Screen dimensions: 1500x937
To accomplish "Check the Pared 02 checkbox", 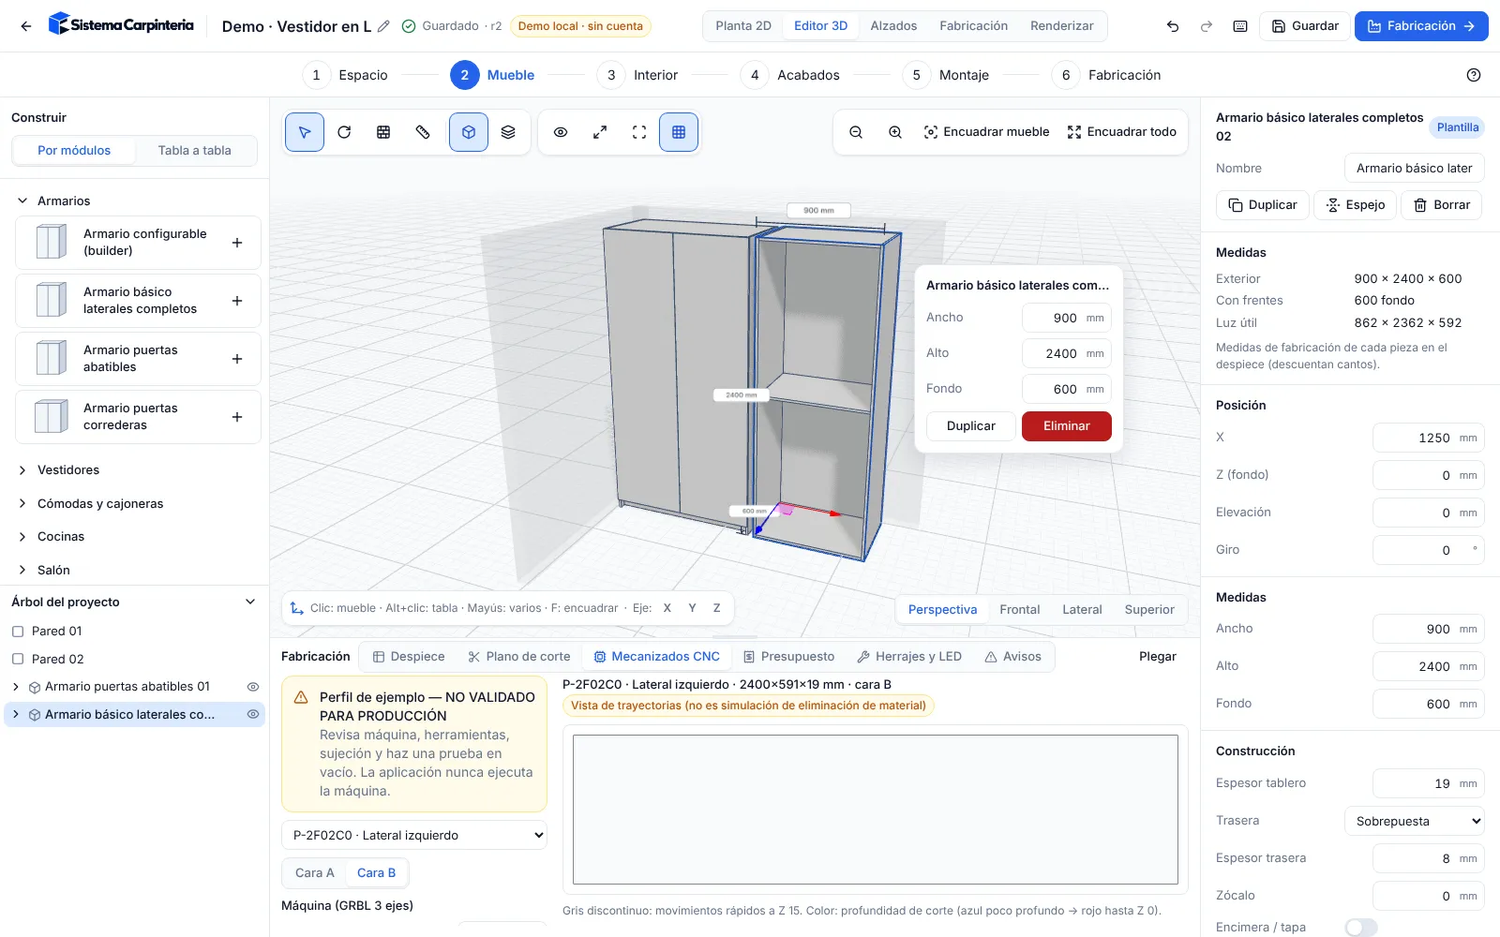I will tap(18, 660).
